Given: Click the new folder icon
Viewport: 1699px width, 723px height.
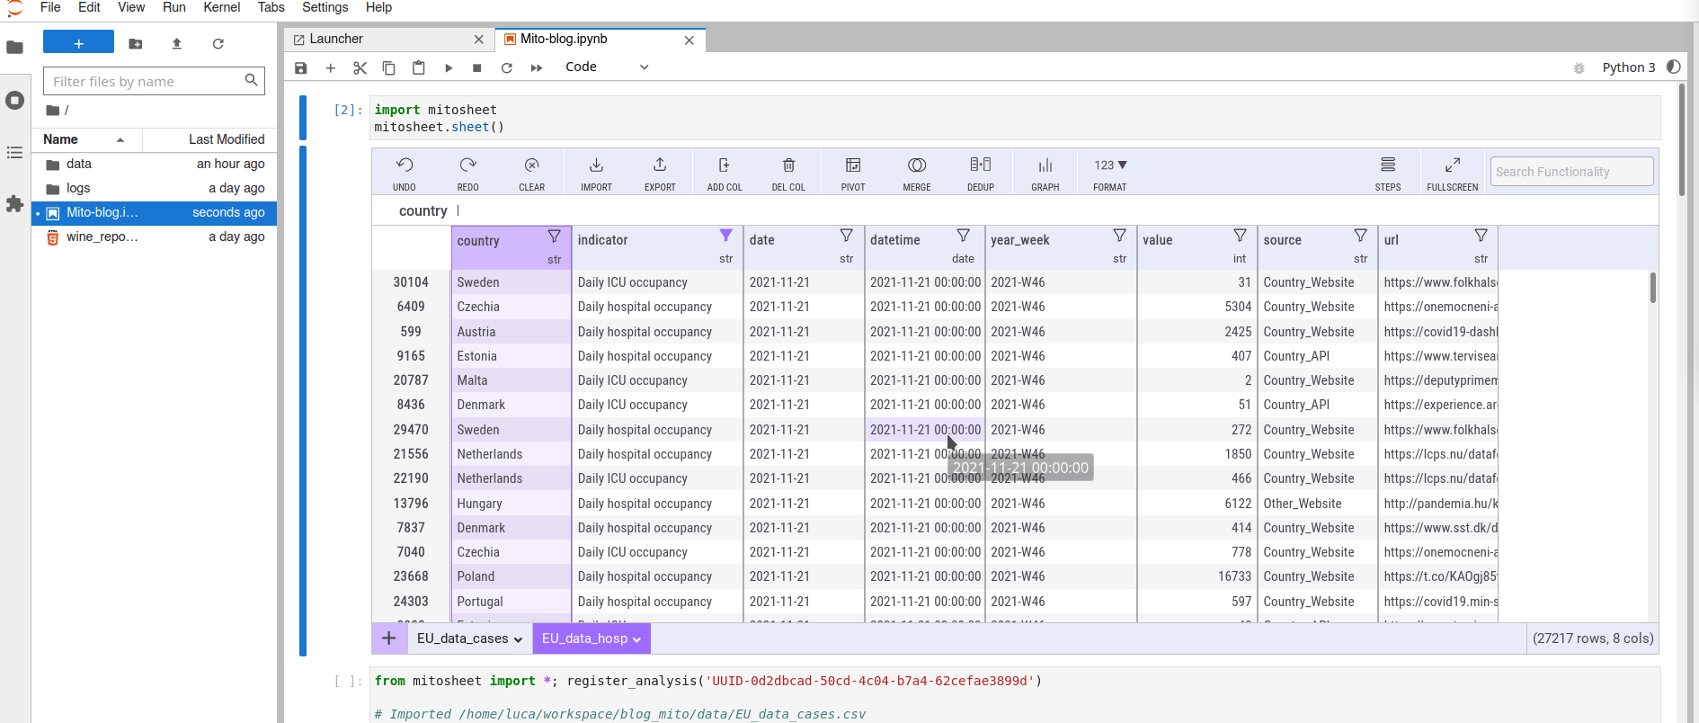Looking at the screenshot, I should tap(136, 43).
